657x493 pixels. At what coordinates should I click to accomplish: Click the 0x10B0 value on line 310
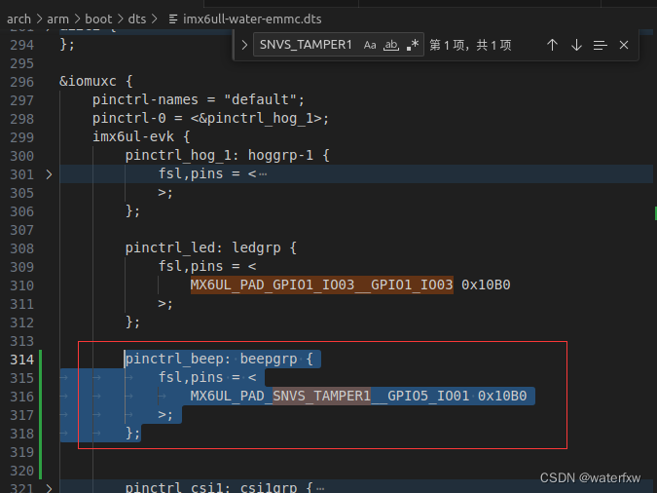click(486, 284)
